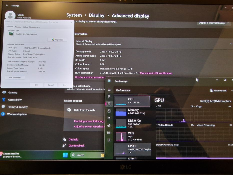Open the Sports headline news widget
The width and height of the screenshot is (233, 175).
pyautogui.click(x=11, y=155)
